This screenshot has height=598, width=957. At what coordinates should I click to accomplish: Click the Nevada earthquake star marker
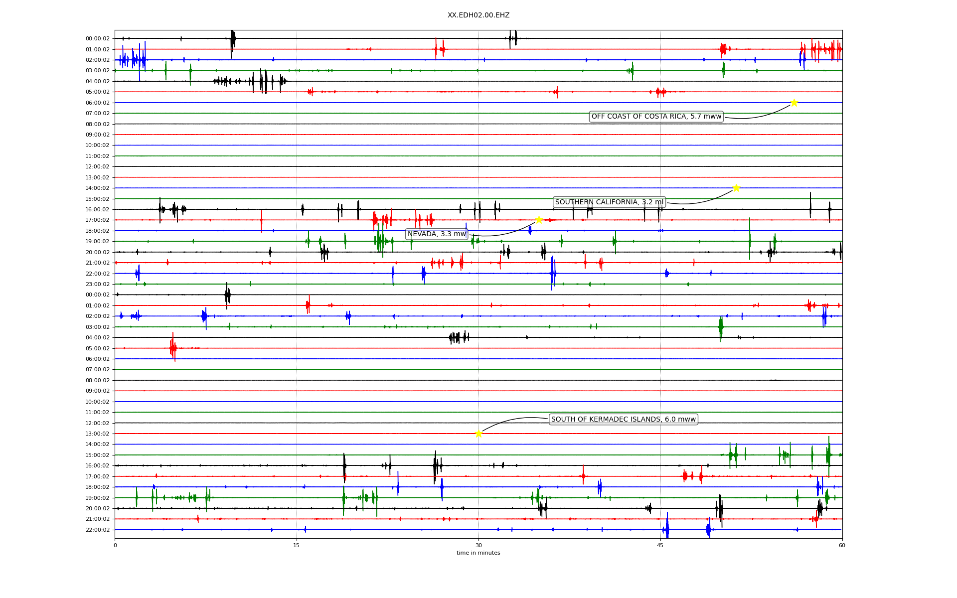539,220
